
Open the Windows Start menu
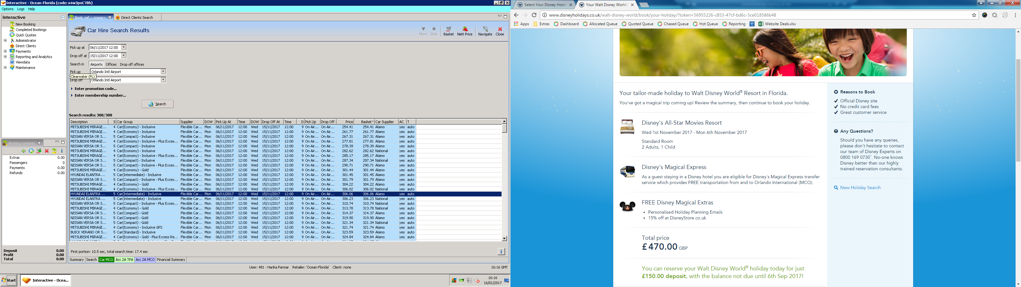point(9,280)
